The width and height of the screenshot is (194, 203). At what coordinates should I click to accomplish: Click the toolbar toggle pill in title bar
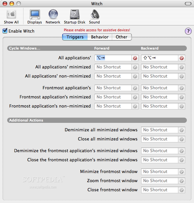pyautogui.click(x=188, y=4)
